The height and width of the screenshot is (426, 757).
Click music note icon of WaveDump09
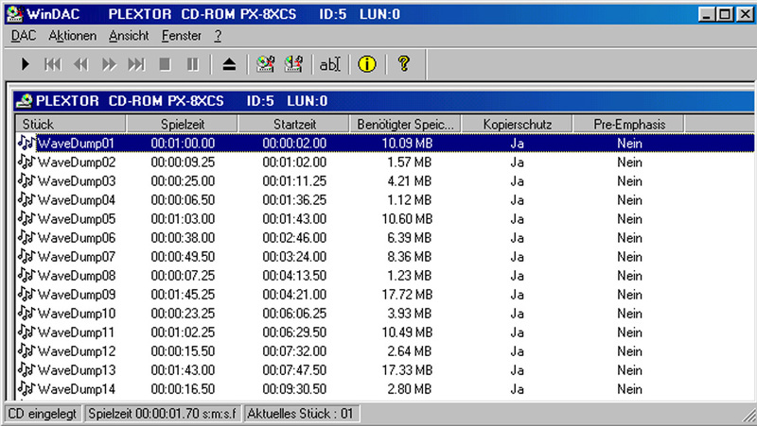(26, 294)
